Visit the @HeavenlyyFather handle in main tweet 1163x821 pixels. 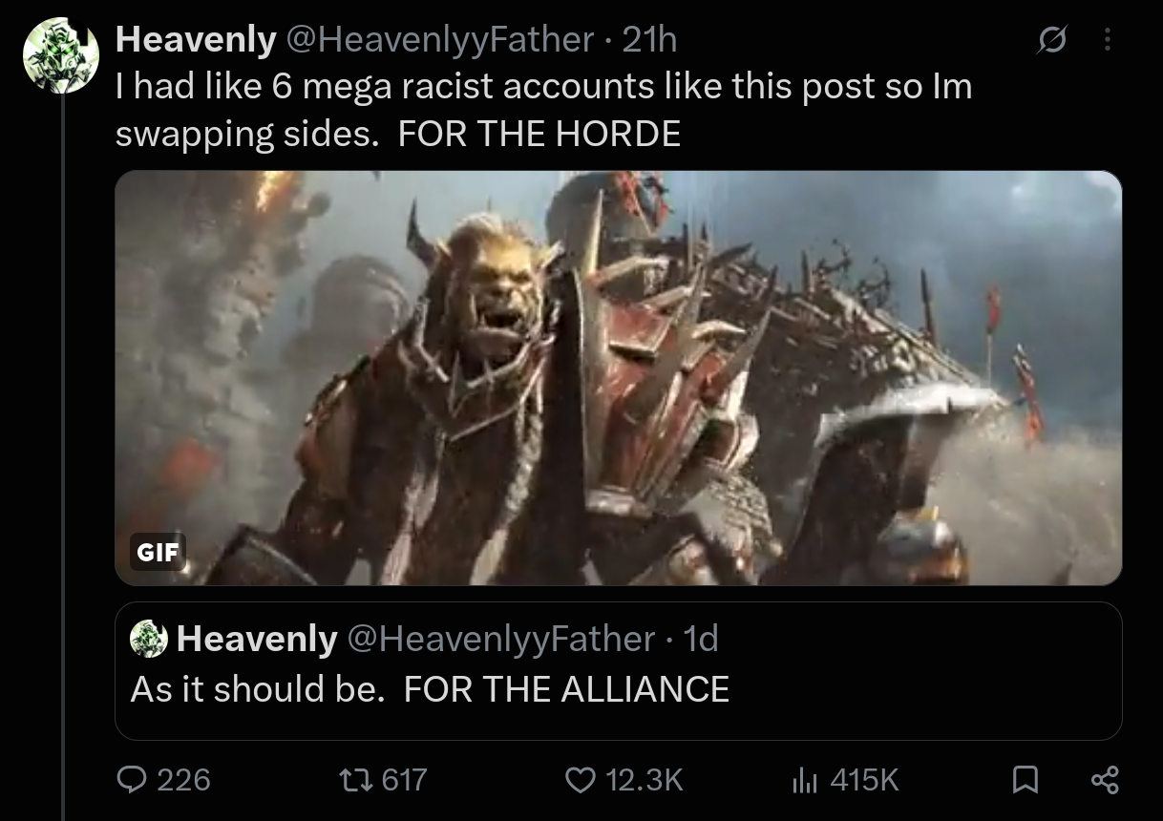pyautogui.click(x=438, y=39)
